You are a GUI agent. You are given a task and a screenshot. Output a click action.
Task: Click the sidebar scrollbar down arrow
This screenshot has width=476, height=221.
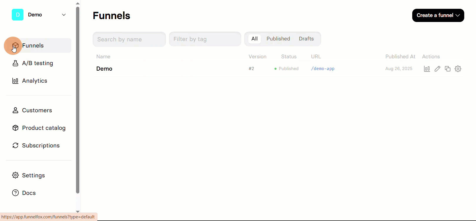pos(78,211)
